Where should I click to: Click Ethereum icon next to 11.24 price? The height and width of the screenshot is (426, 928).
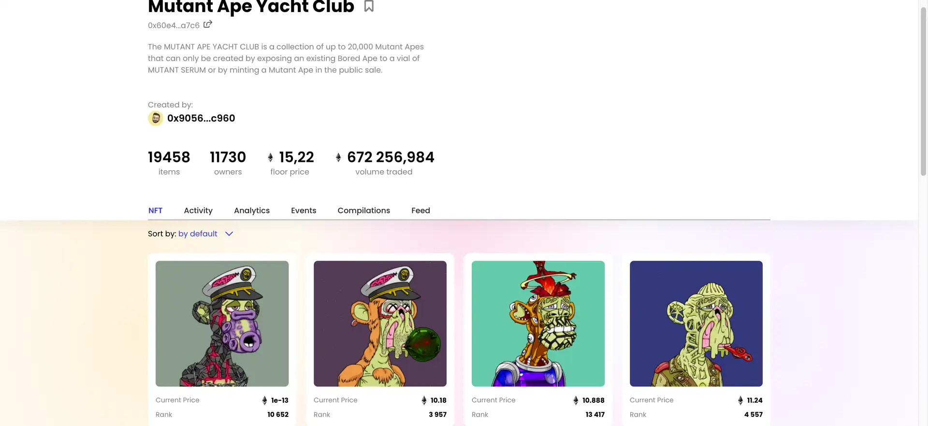click(x=740, y=400)
